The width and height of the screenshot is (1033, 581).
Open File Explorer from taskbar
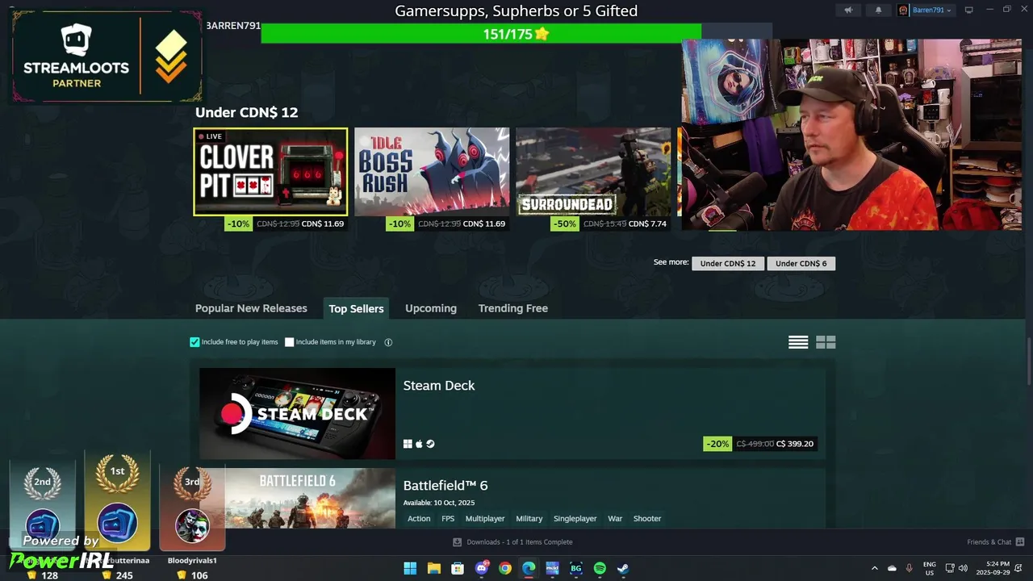tap(433, 568)
